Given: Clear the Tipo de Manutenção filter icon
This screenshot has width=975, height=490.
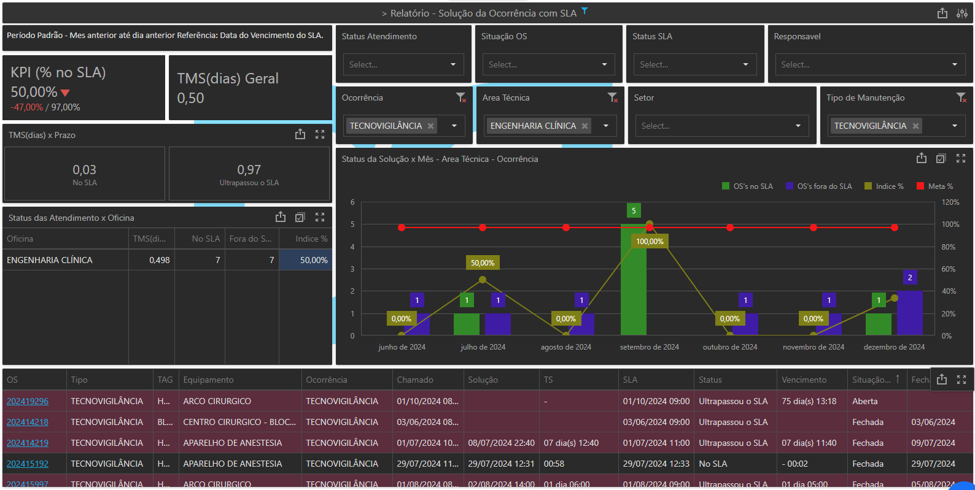Looking at the screenshot, I should (961, 98).
